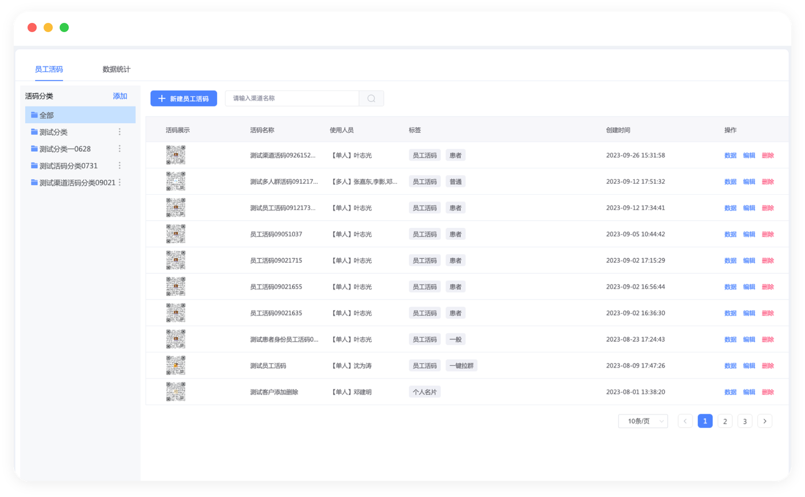Select the 全部 category folder
Screen dimensions: 805x497
click(80, 115)
